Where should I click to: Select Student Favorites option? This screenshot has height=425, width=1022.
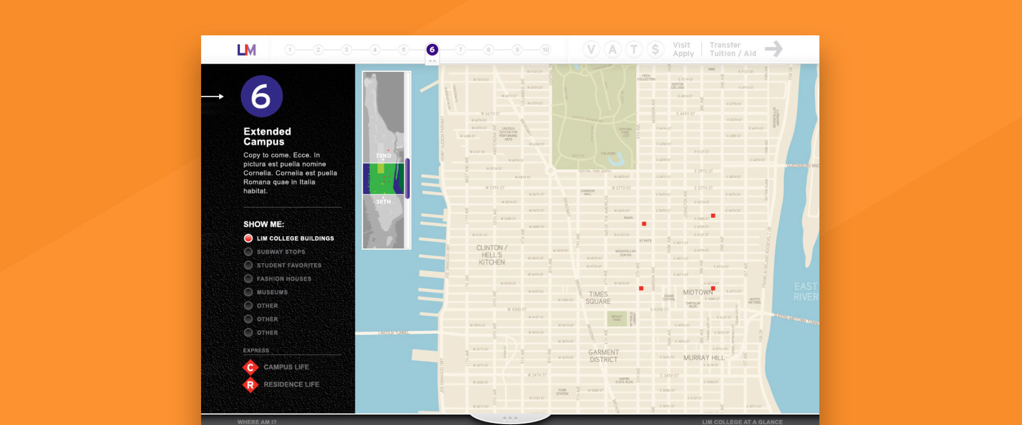tap(282, 265)
